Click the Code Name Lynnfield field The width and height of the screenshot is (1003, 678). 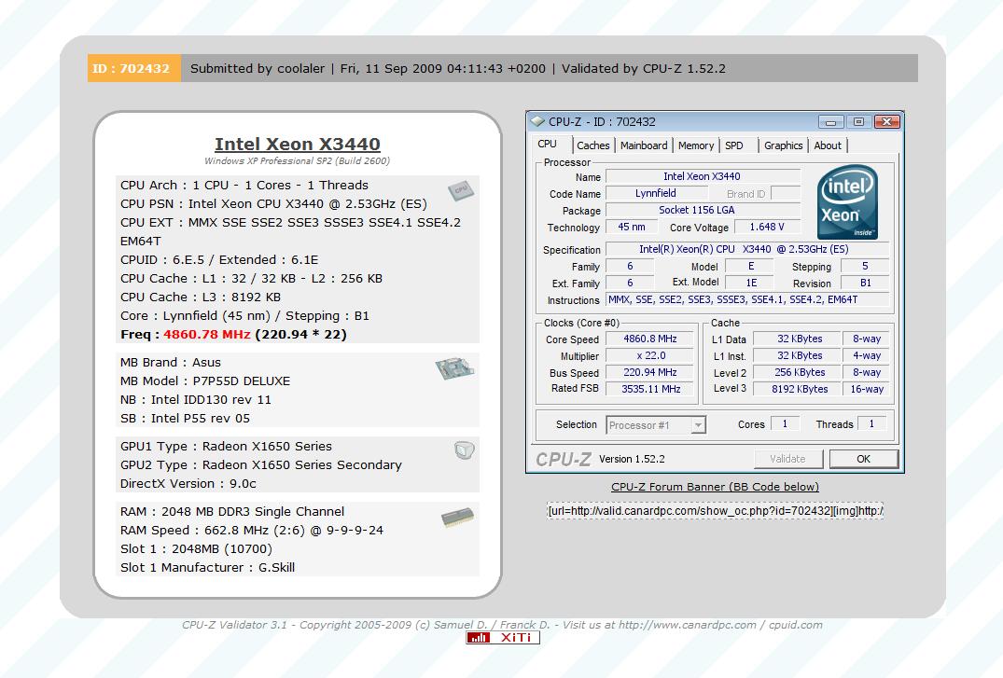tap(655, 193)
